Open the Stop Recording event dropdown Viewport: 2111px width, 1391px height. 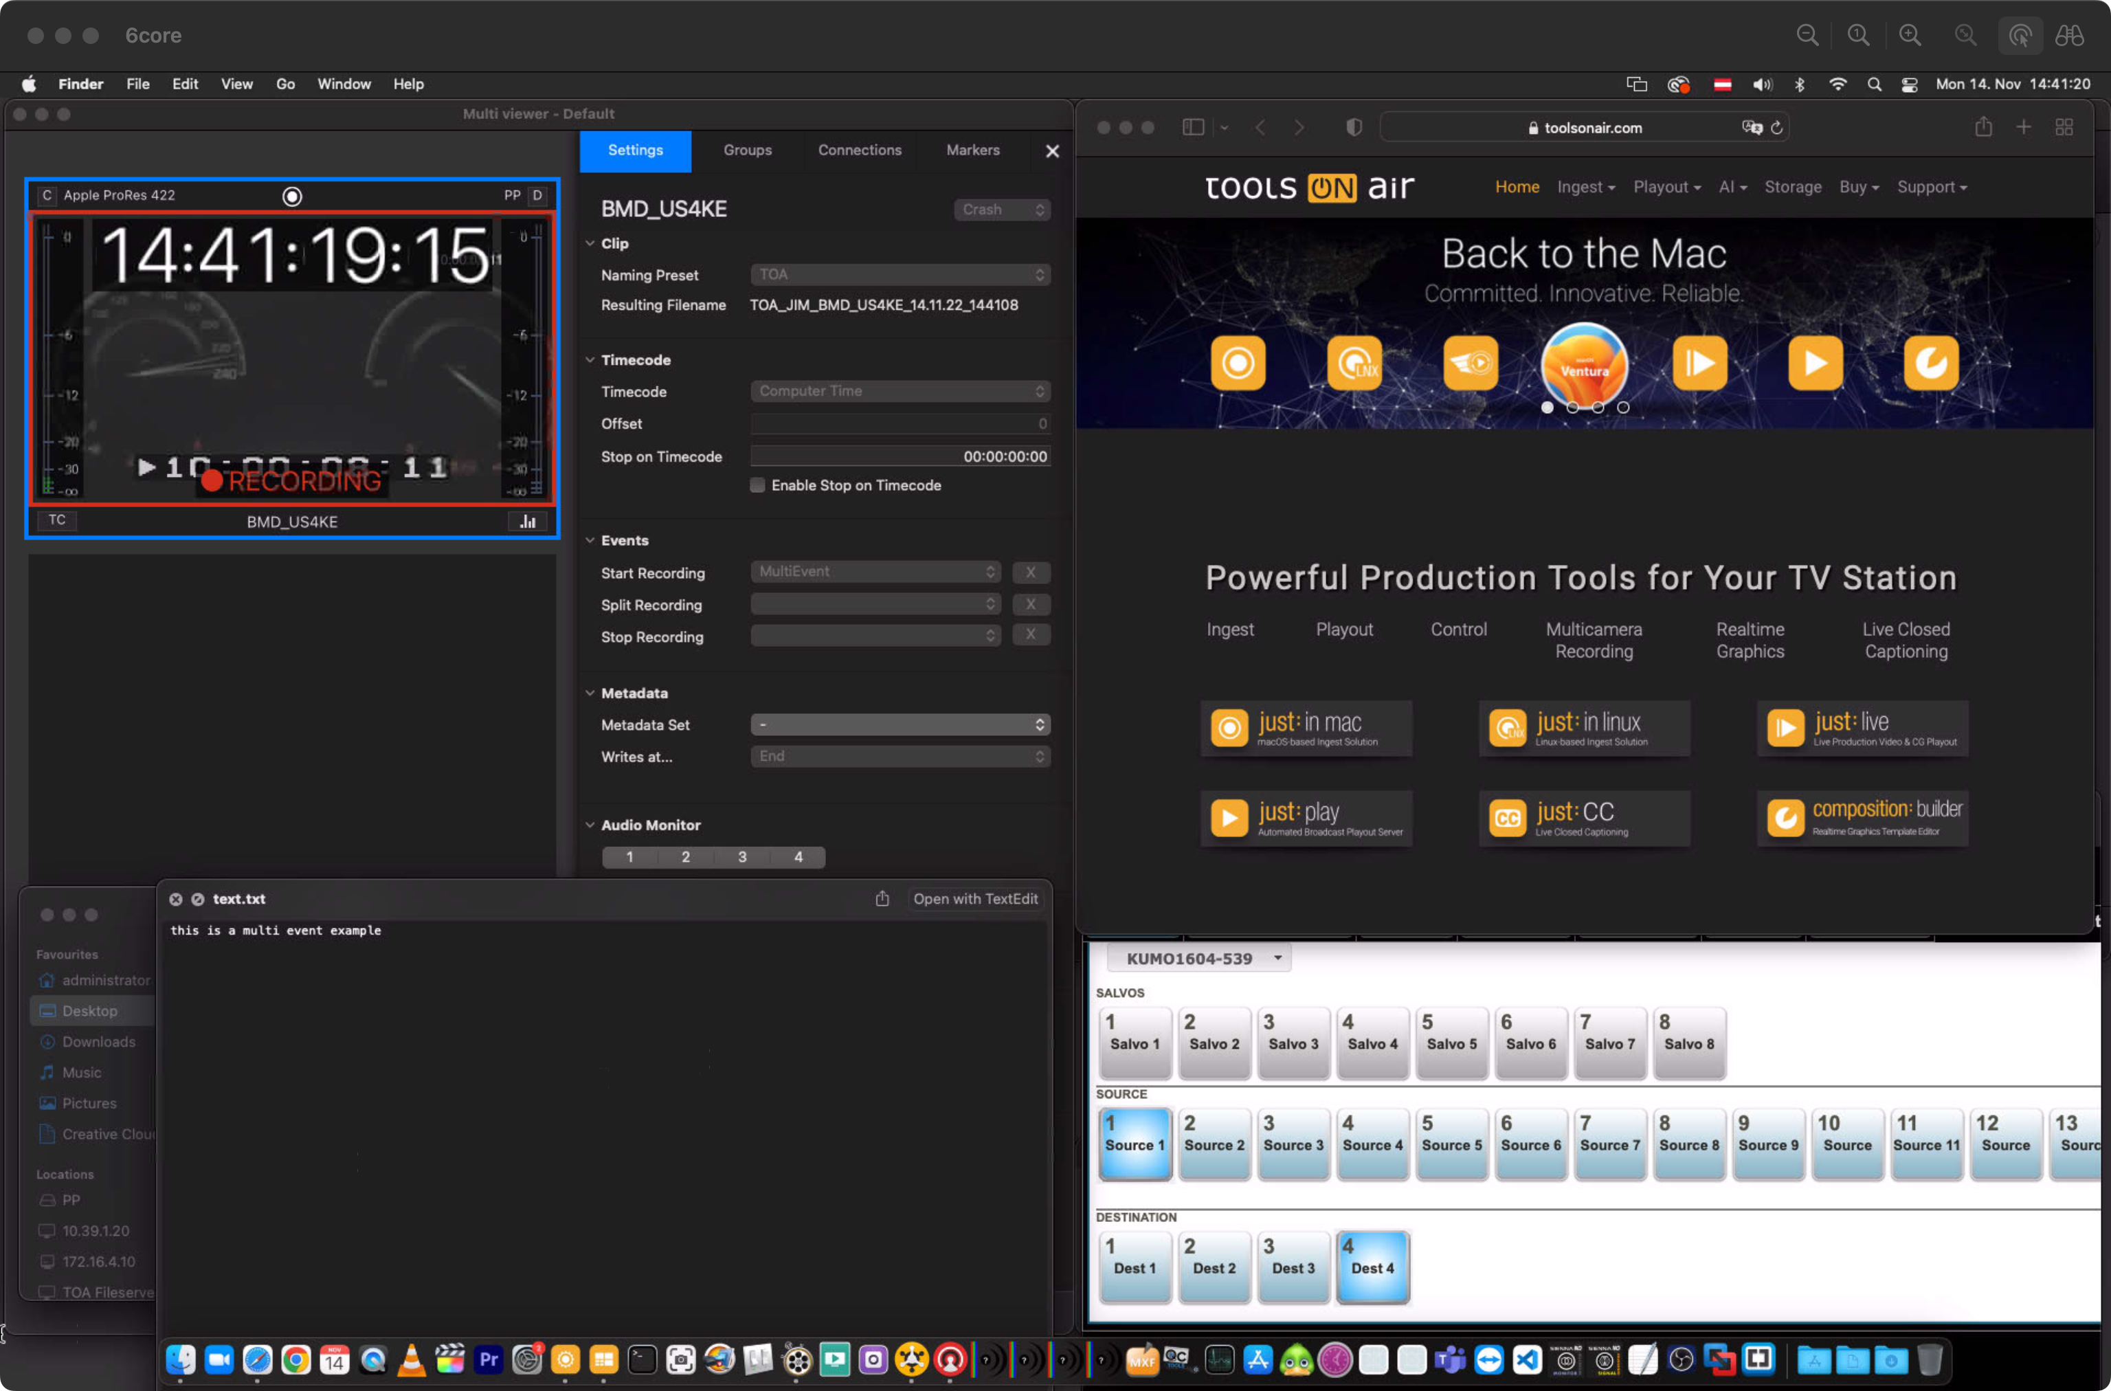(875, 635)
